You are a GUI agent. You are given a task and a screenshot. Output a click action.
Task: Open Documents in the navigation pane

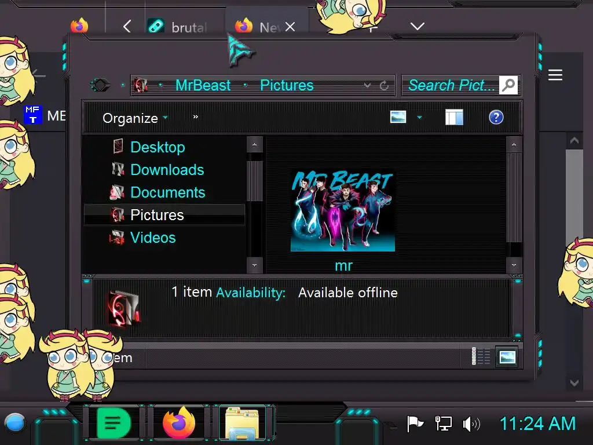click(x=167, y=192)
